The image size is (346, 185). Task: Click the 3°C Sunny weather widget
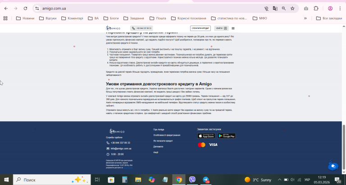(x=258, y=180)
